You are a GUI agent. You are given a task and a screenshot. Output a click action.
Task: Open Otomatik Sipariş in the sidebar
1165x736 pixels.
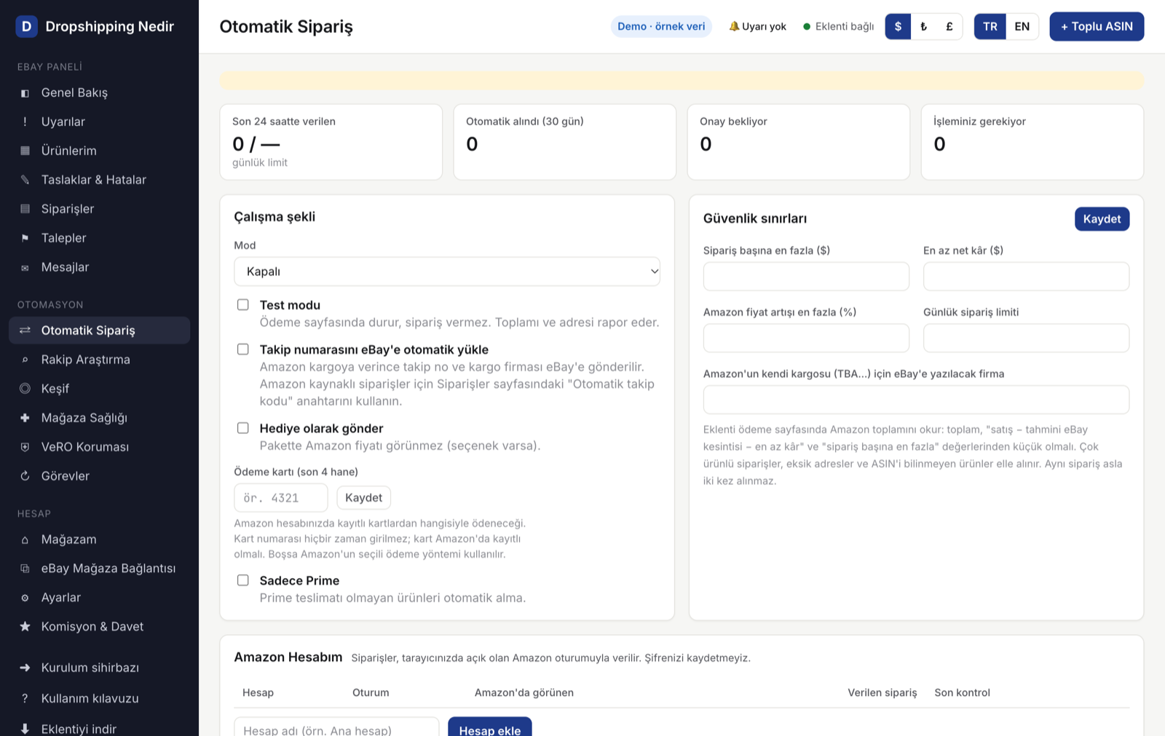100,331
